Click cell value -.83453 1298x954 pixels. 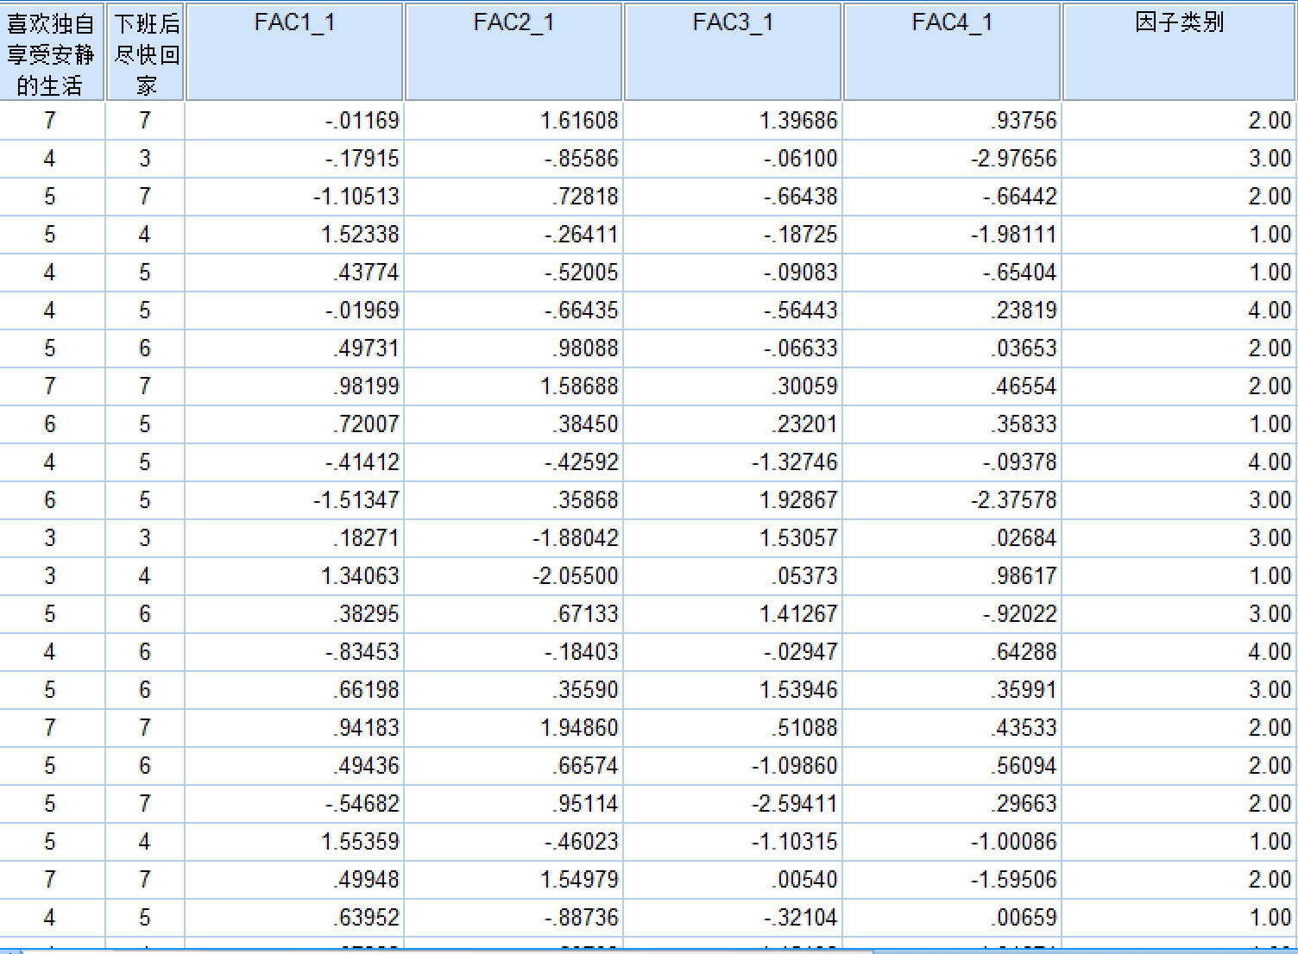362,652
